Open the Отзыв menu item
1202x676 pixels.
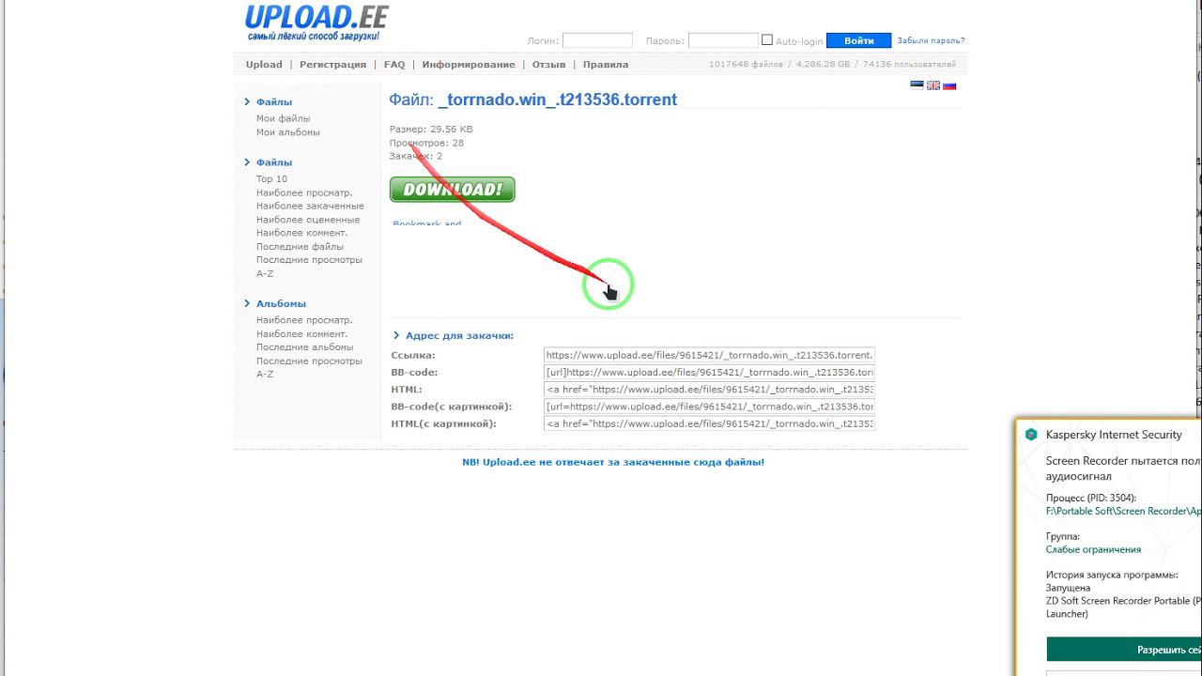(548, 65)
